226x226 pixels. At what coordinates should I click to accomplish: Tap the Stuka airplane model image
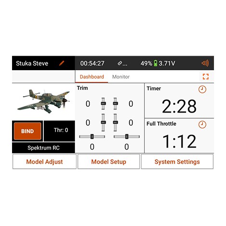44,101
